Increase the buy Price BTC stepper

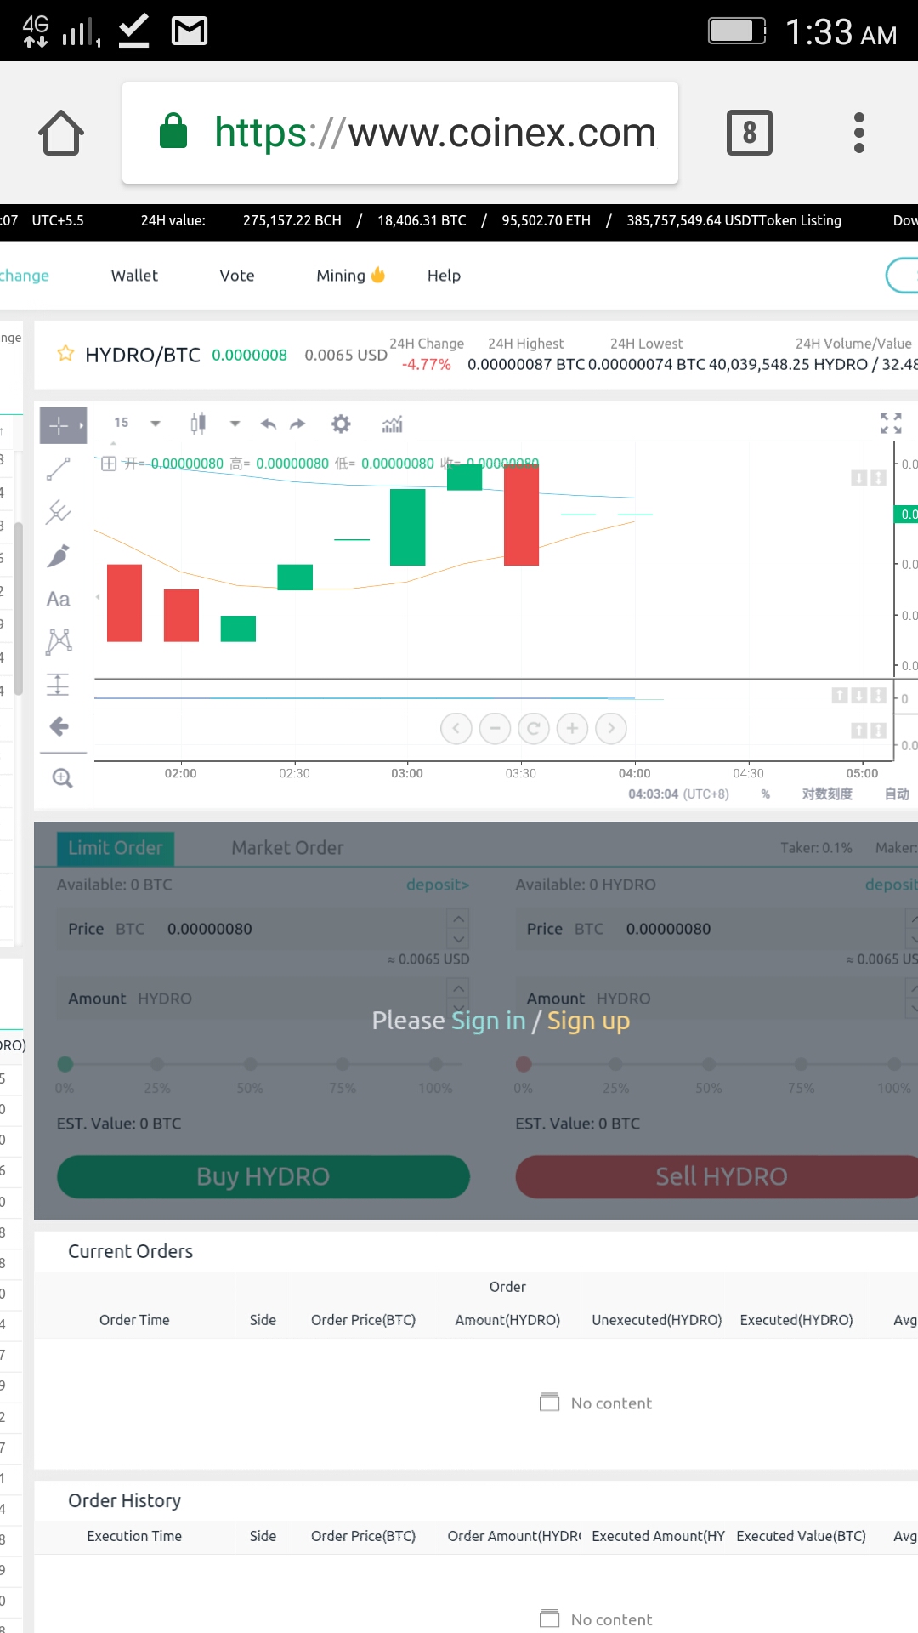coord(459,919)
